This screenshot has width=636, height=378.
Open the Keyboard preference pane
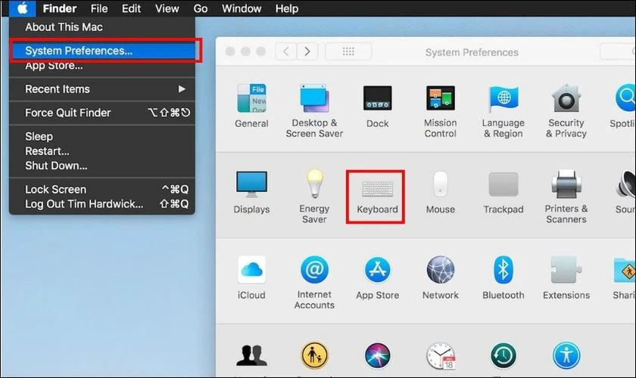click(x=377, y=197)
